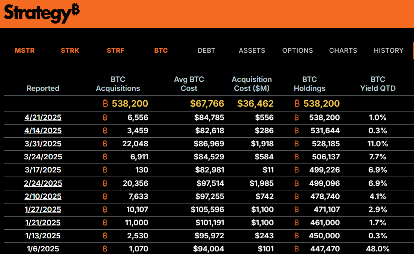Select the 506,137 holdings cell
The image size is (414, 254).
point(326,157)
